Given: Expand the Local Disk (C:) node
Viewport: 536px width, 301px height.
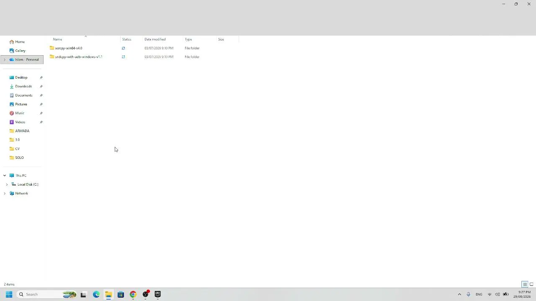Looking at the screenshot, I should 7,184.
